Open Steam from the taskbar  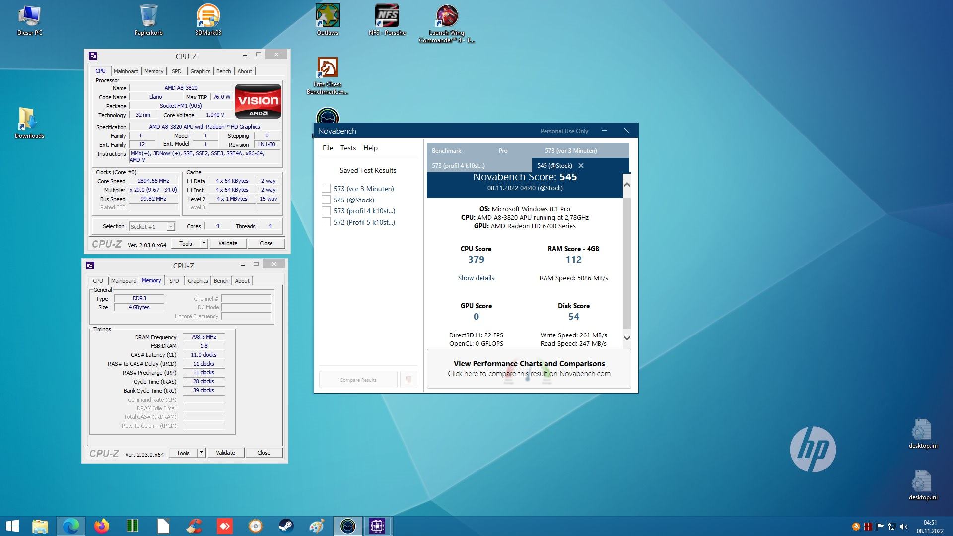coord(286,526)
